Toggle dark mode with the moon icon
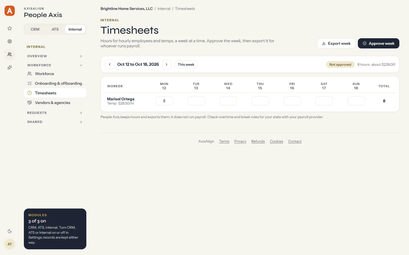The width and height of the screenshot is (409, 255). click(x=10, y=231)
